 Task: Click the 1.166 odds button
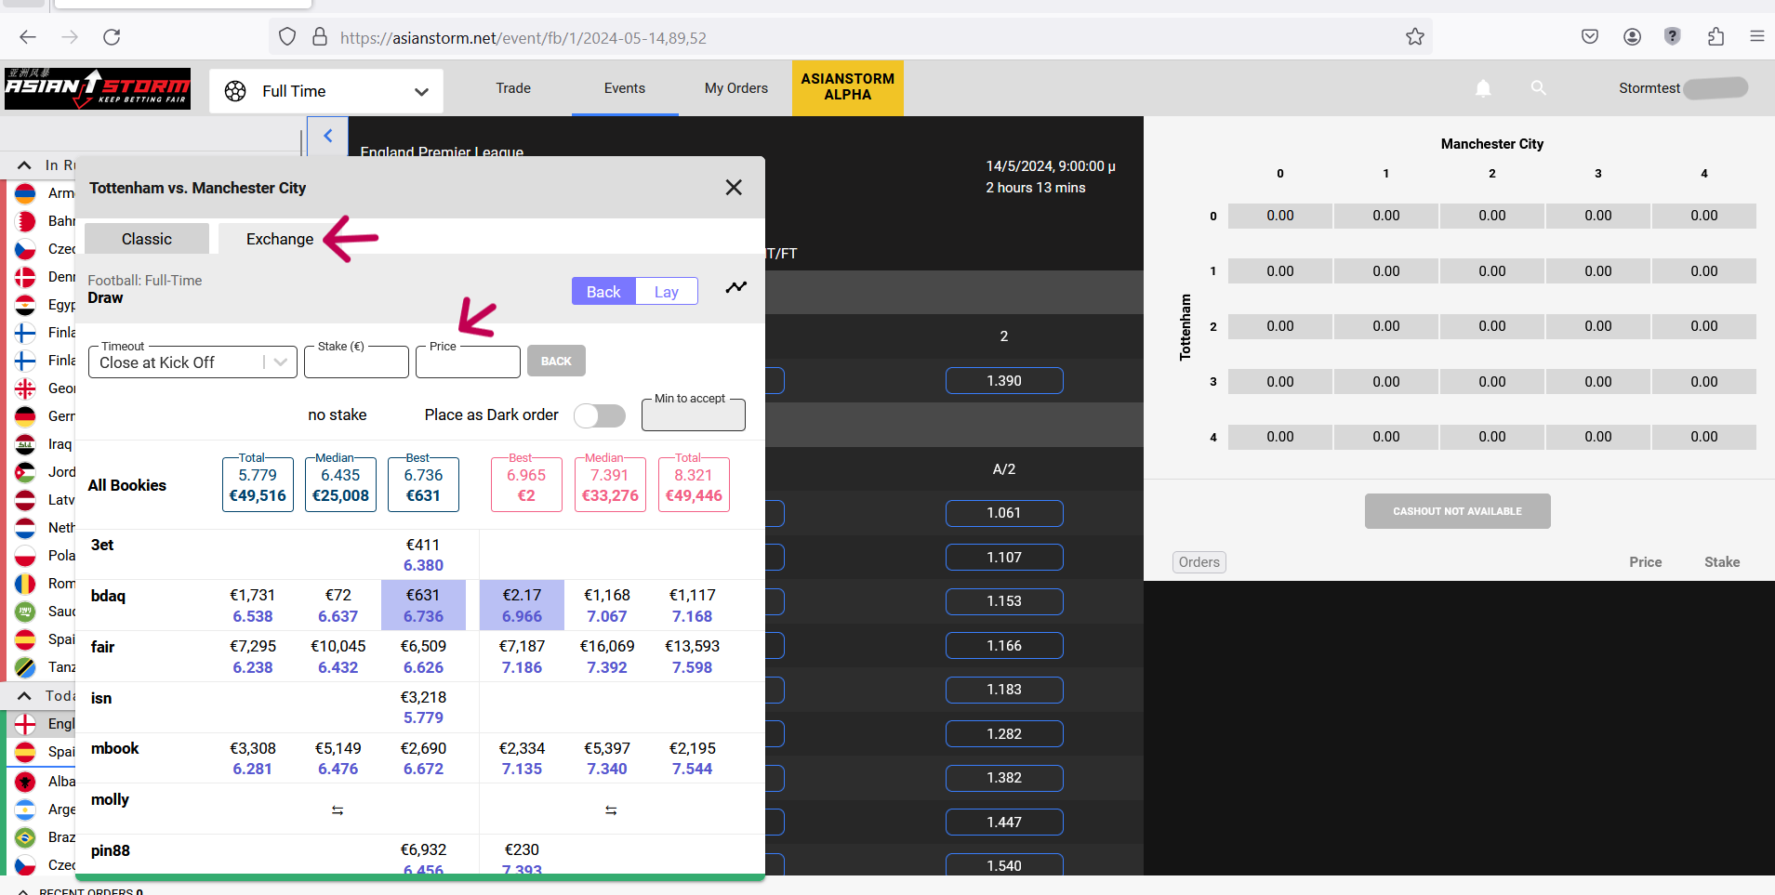1004,646
